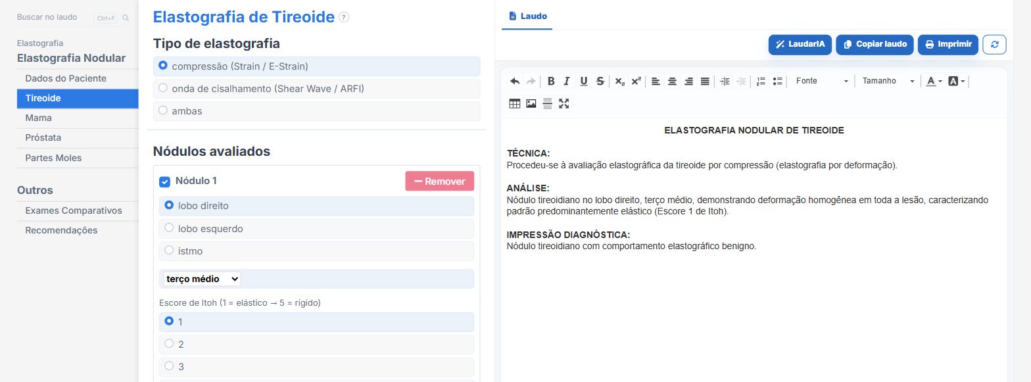Toggle superscript formatting
Screen dimensions: 1031x382
click(x=636, y=81)
